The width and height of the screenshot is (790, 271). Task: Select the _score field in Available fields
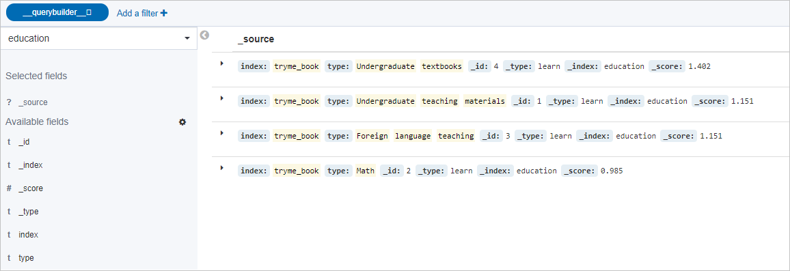click(x=30, y=188)
